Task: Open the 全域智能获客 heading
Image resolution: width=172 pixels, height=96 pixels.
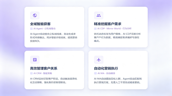Action: (x=40, y=24)
